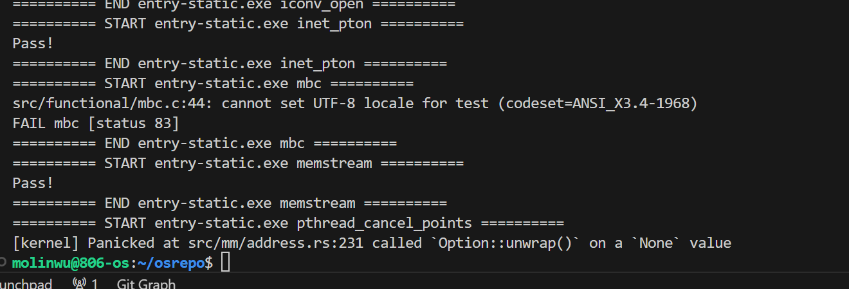This screenshot has width=849, height=289.
Task: Click the START inet_pton line
Action: pyautogui.click(x=238, y=24)
